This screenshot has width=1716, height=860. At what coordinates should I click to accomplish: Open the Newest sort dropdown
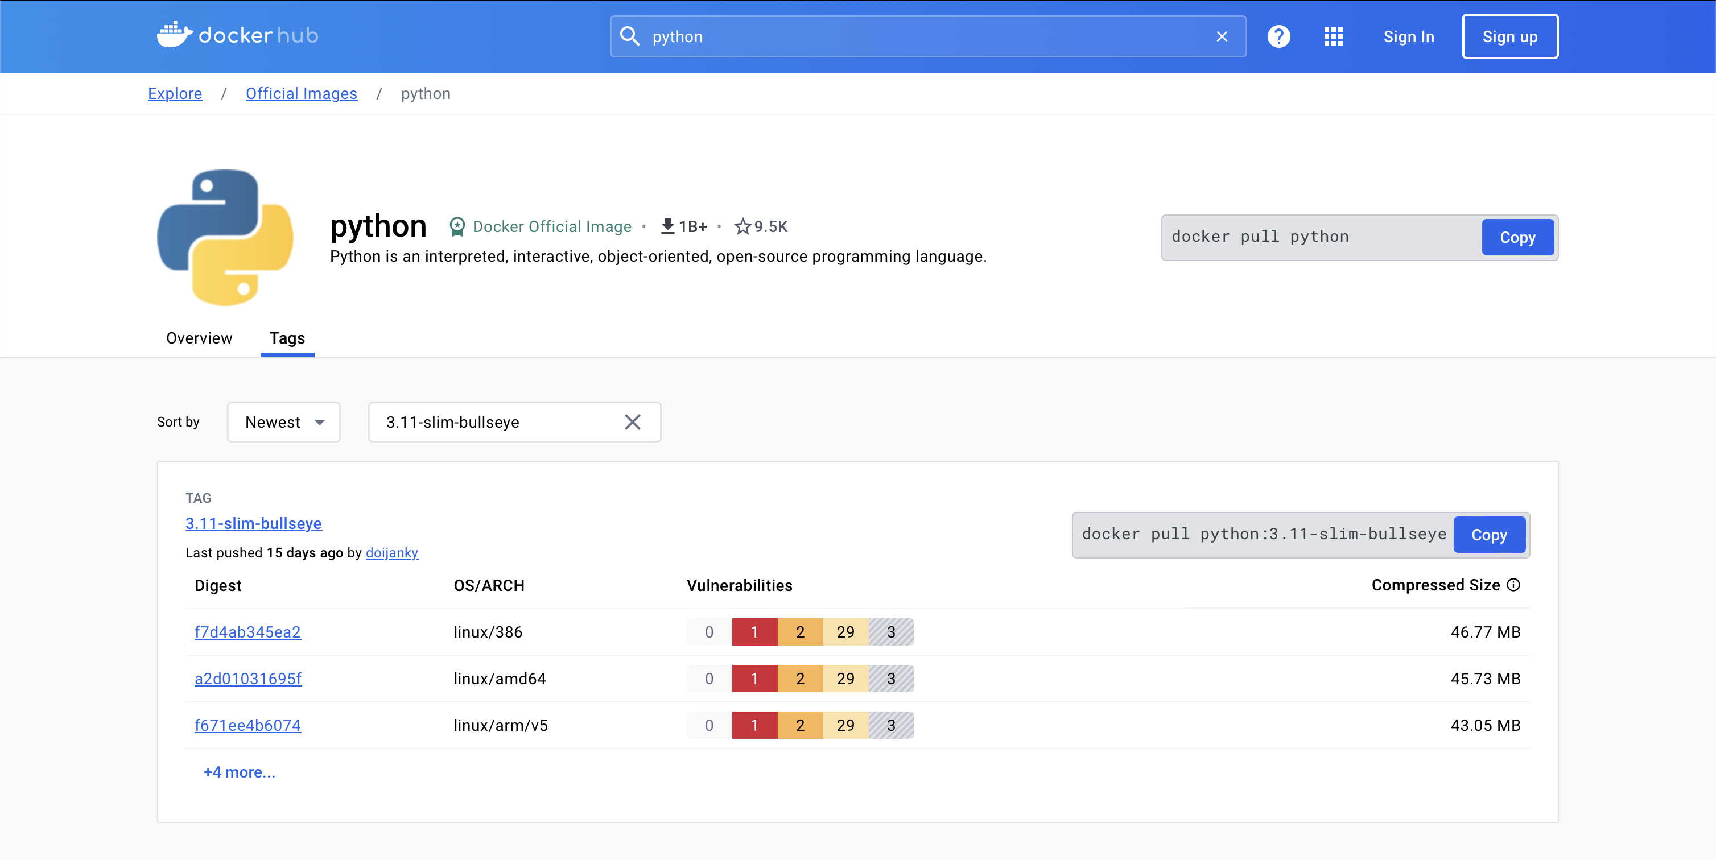(x=284, y=421)
